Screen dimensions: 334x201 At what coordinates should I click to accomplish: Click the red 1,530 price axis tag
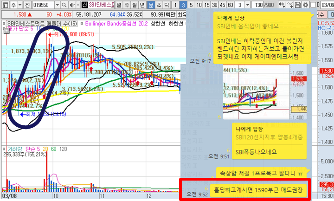pyautogui.click(x=327, y=71)
